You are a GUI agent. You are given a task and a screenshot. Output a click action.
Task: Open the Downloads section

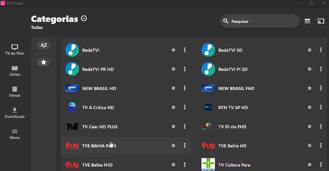(15, 113)
